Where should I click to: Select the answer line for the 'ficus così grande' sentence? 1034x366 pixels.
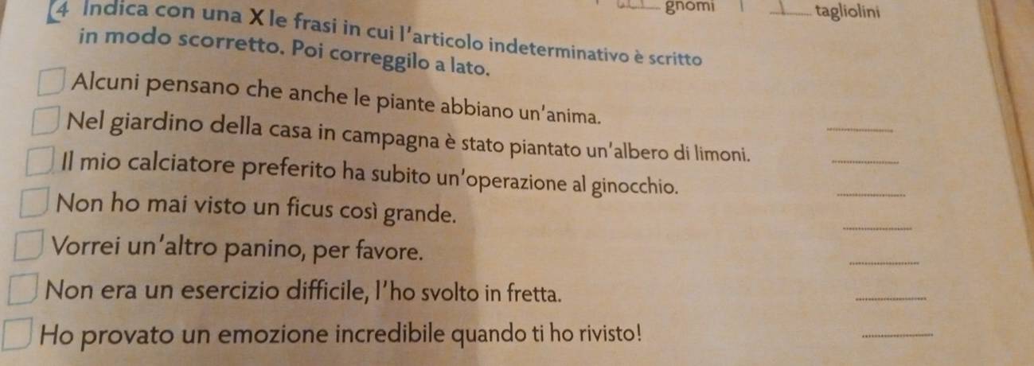tap(877, 228)
